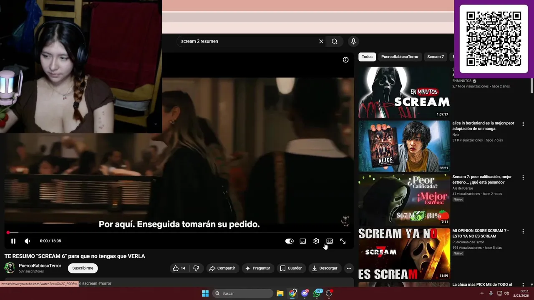This screenshot has width=534, height=300.
Task: Click the Preguntar button
Action: coord(257,268)
